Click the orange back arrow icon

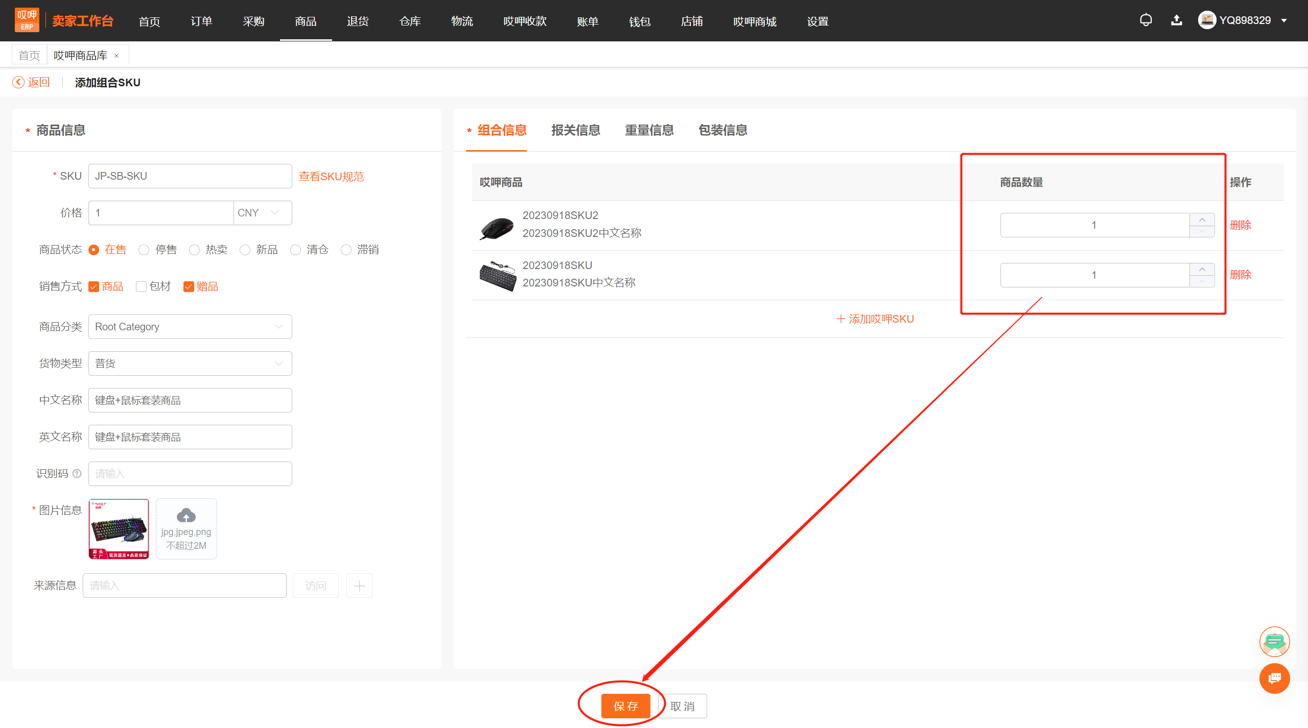tap(18, 82)
